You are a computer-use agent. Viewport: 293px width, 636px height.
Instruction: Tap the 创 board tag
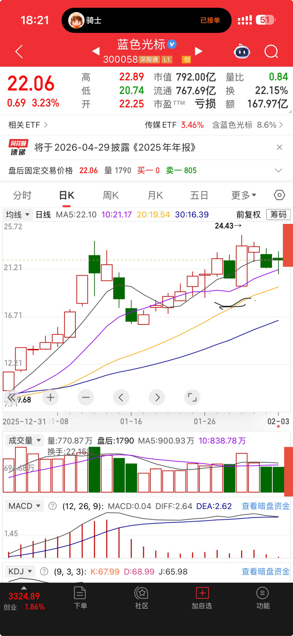pyautogui.click(x=186, y=60)
